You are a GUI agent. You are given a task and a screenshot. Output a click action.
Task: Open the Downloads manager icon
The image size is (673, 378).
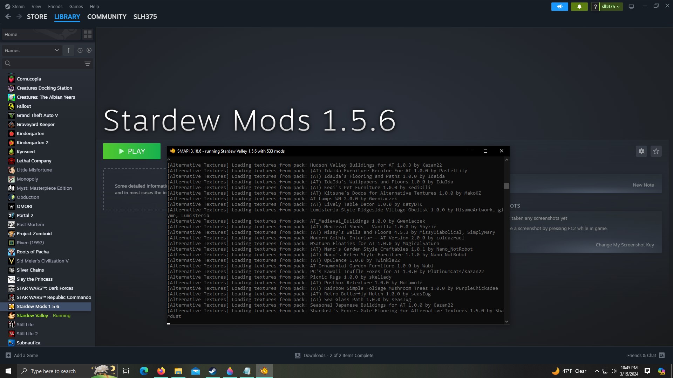[x=298, y=355]
